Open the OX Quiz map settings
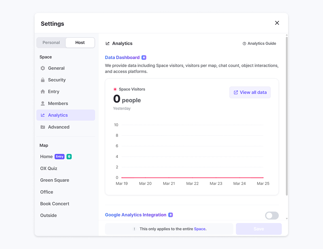 coord(49,168)
